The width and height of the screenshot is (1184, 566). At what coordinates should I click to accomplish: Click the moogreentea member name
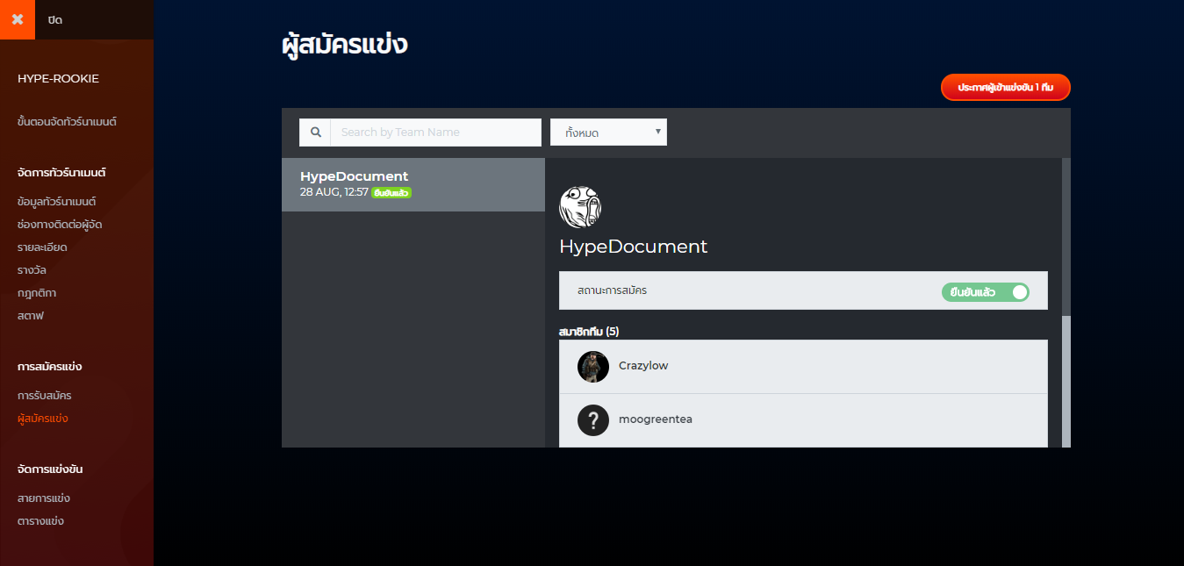click(656, 419)
